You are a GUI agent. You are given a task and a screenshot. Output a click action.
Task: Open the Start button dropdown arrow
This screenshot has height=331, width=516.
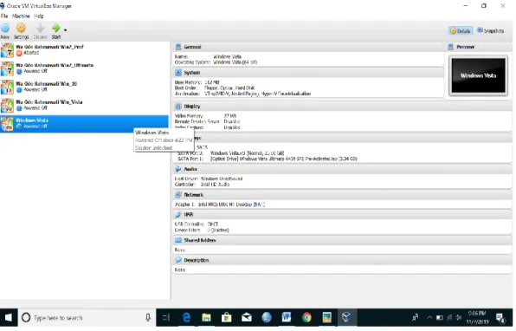65,30
